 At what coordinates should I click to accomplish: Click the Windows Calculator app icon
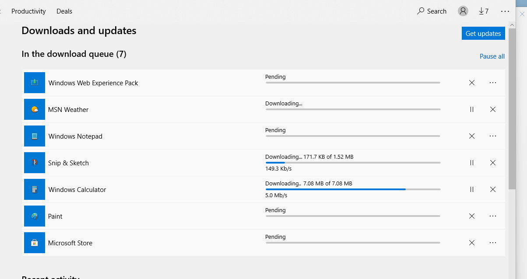coord(35,189)
